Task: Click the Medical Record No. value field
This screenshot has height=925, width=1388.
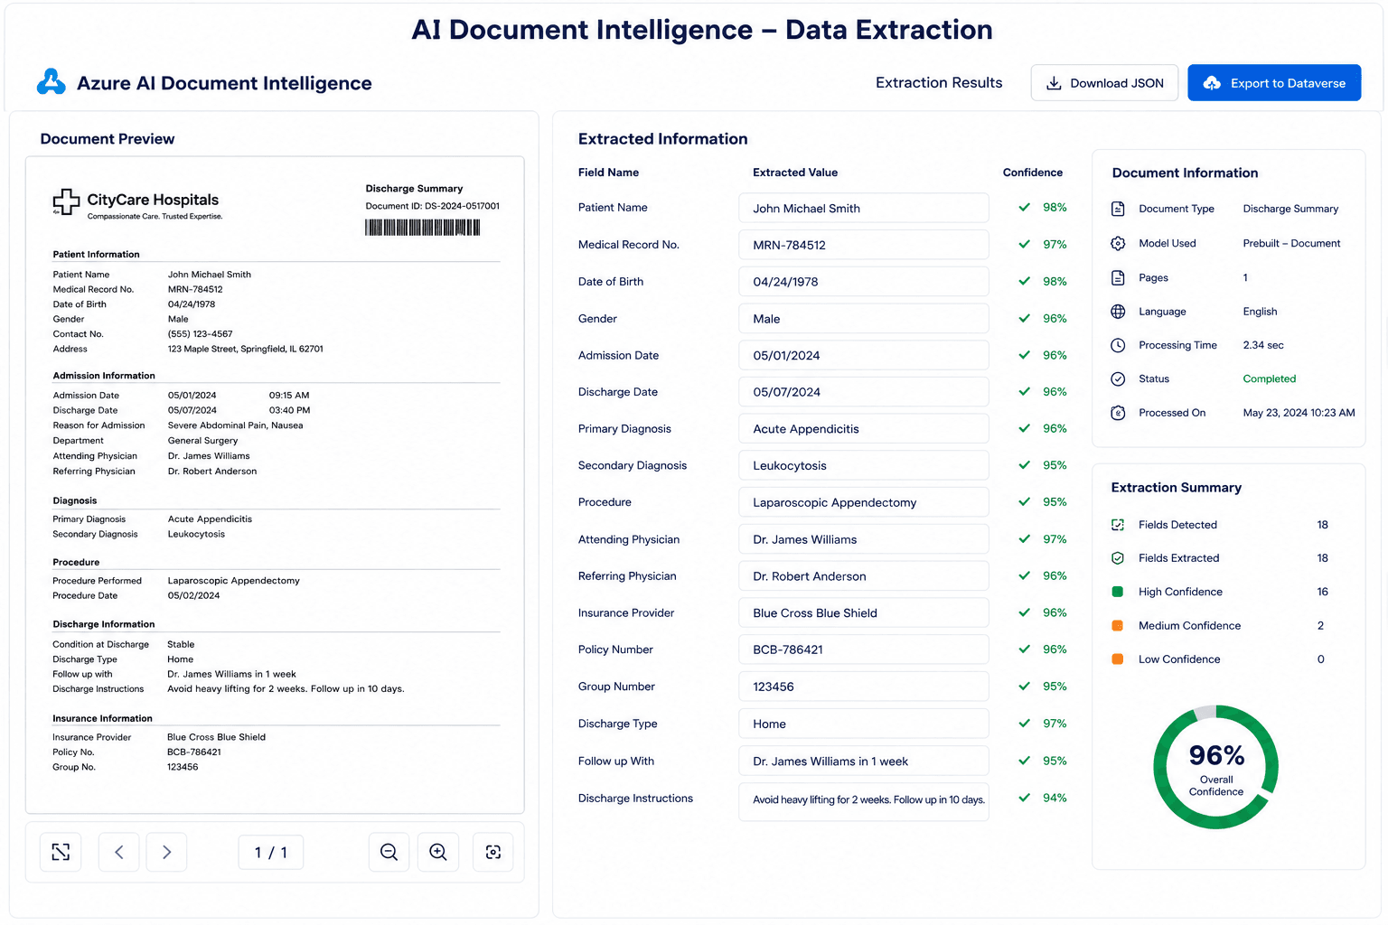Action: [x=864, y=245]
